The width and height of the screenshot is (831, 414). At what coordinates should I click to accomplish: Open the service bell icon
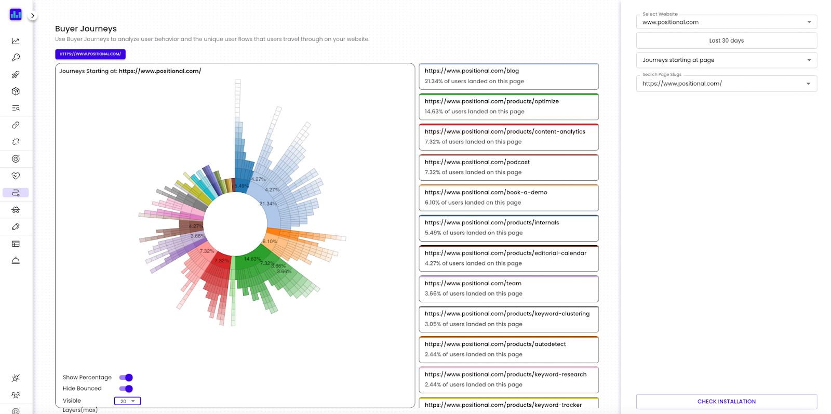click(16, 261)
